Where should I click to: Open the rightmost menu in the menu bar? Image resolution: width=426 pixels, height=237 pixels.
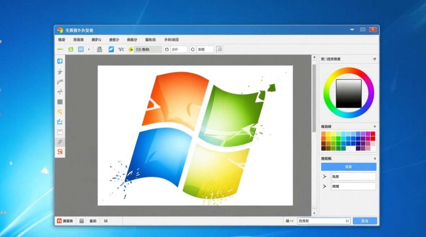[x=171, y=40]
